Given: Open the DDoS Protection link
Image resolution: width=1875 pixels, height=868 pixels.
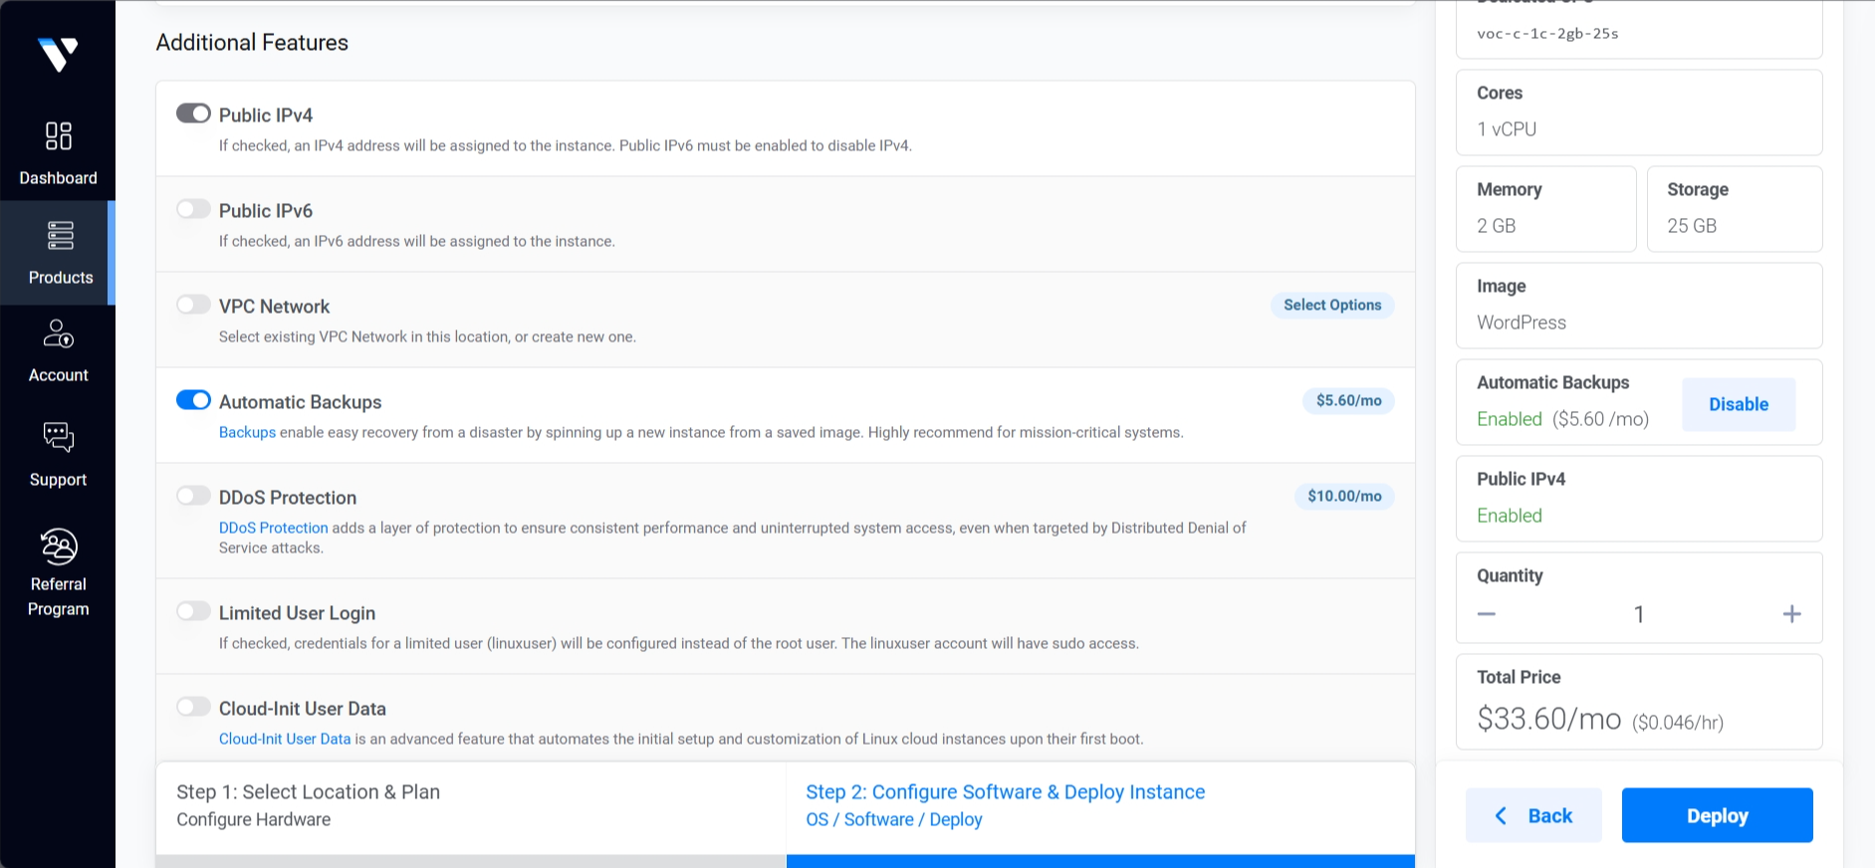Looking at the screenshot, I should coord(273,528).
